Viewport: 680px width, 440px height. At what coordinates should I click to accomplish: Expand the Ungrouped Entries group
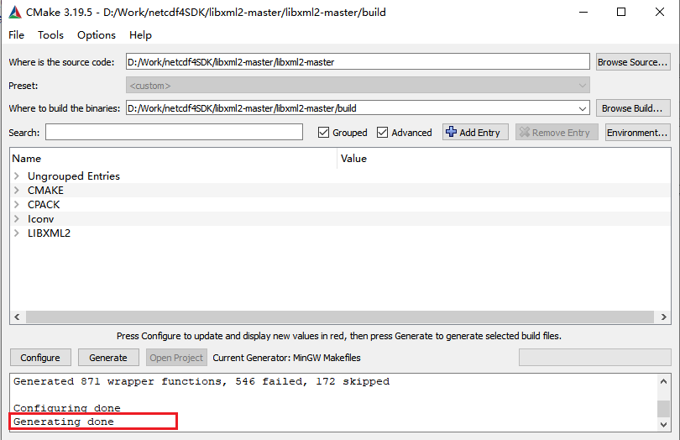coord(17,175)
